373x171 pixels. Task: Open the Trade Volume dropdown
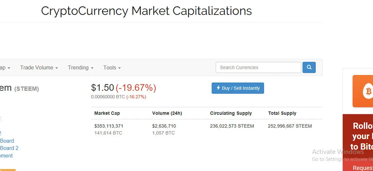(39, 67)
